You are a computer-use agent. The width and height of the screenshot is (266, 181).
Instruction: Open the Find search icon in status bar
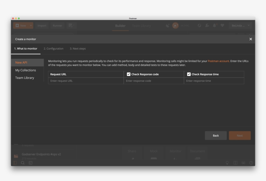coord(23,163)
